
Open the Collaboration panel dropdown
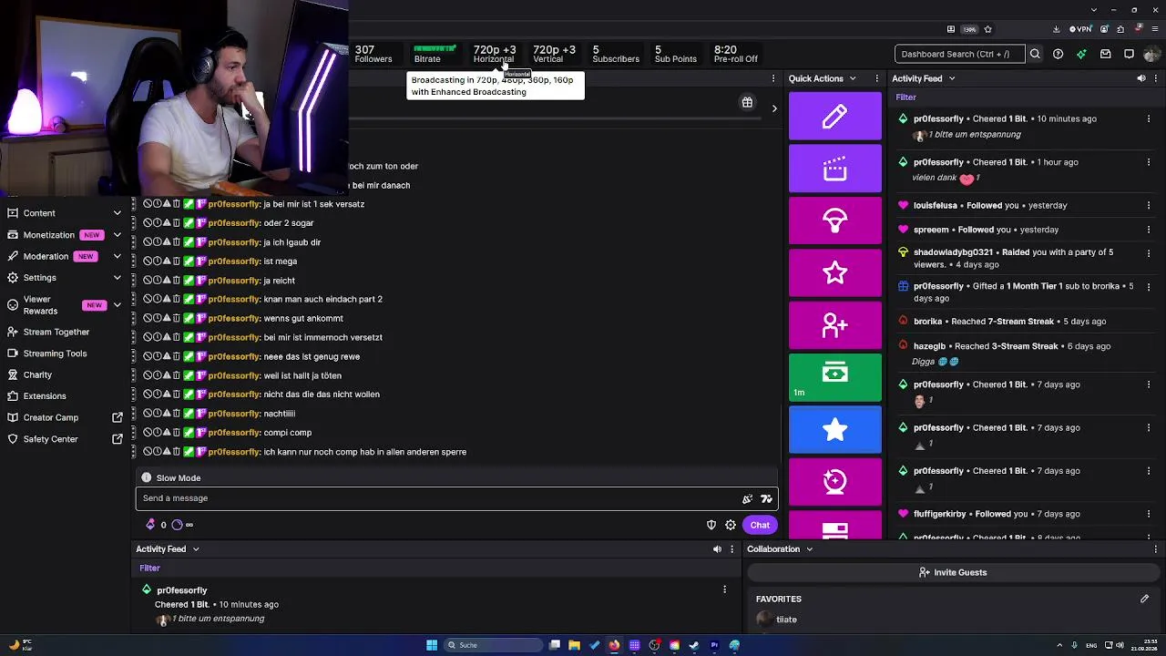[809, 549]
